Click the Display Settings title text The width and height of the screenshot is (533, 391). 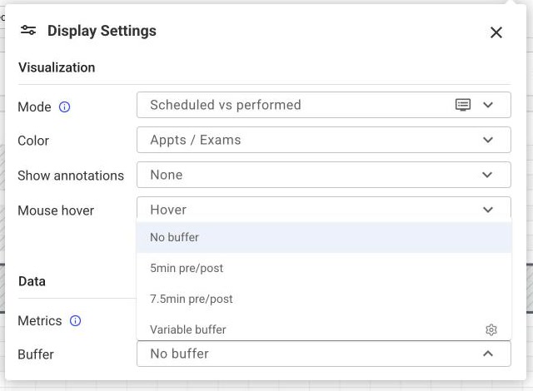coord(102,31)
